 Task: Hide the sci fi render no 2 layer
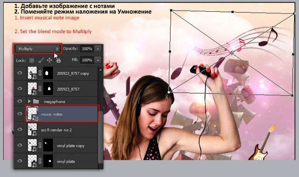(x=20, y=129)
